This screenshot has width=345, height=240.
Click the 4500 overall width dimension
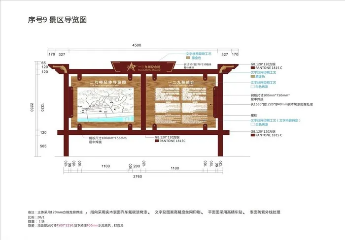(137, 45)
